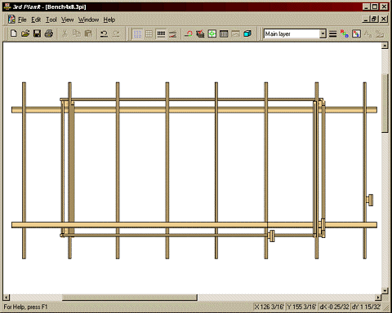Open a file with the folder icon
Screen dimensions: 392x313
[x=25, y=33]
